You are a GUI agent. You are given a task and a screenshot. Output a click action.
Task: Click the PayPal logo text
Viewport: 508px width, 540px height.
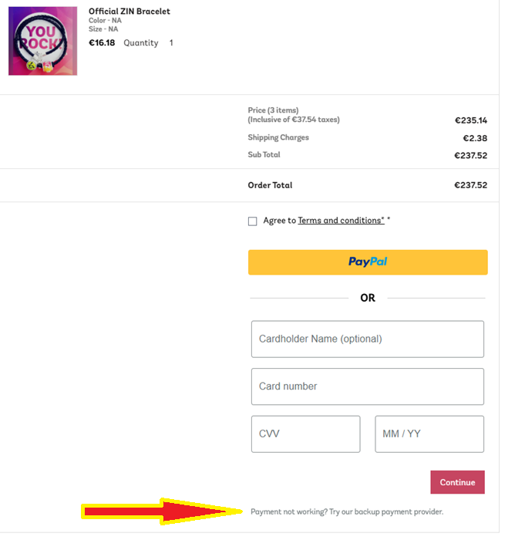368,262
